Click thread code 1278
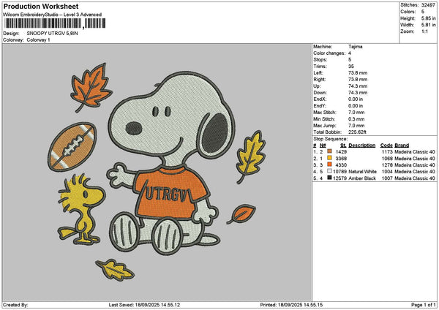This screenshot has width=439, height=310. pos(387,165)
